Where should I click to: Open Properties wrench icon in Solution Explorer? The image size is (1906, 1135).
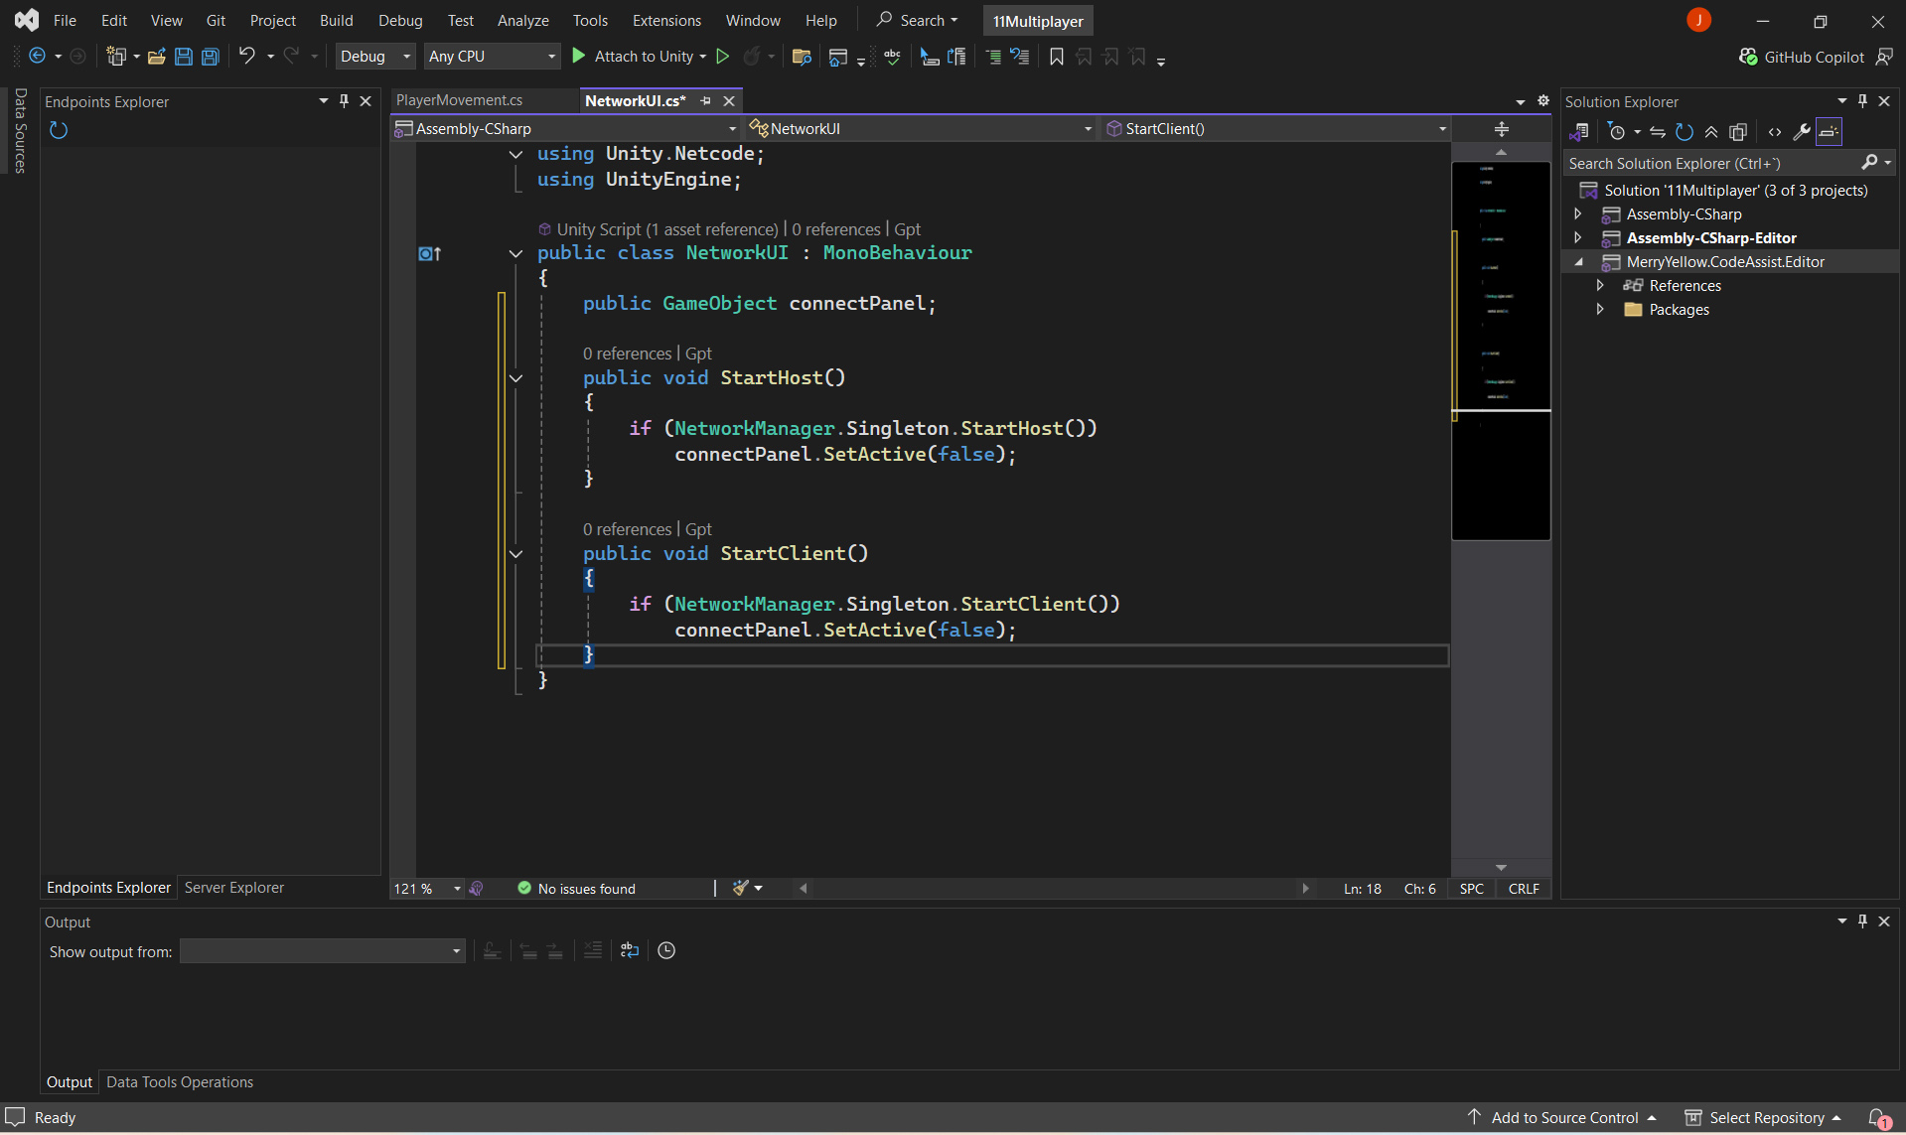tap(1801, 132)
